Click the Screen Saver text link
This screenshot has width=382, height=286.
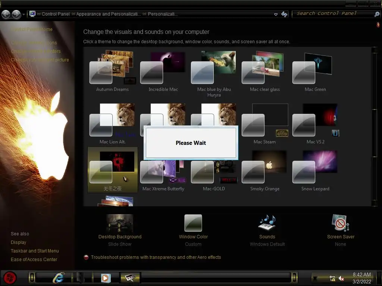tap(341, 236)
